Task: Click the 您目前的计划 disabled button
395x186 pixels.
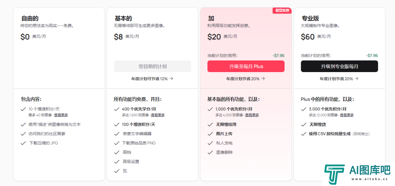Action: point(153,66)
